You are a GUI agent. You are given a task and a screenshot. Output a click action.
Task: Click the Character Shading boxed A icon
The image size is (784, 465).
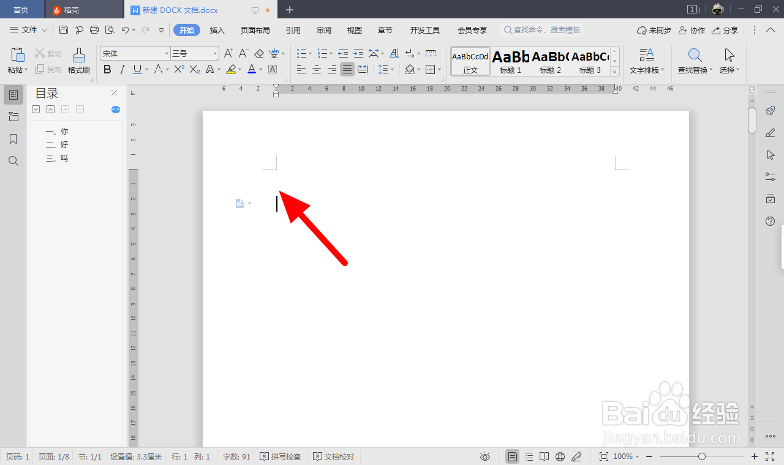(x=273, y=70)
